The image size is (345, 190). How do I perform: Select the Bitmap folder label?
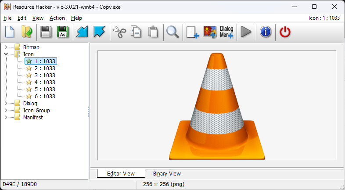pyautogui.click(x=31, y=47)
